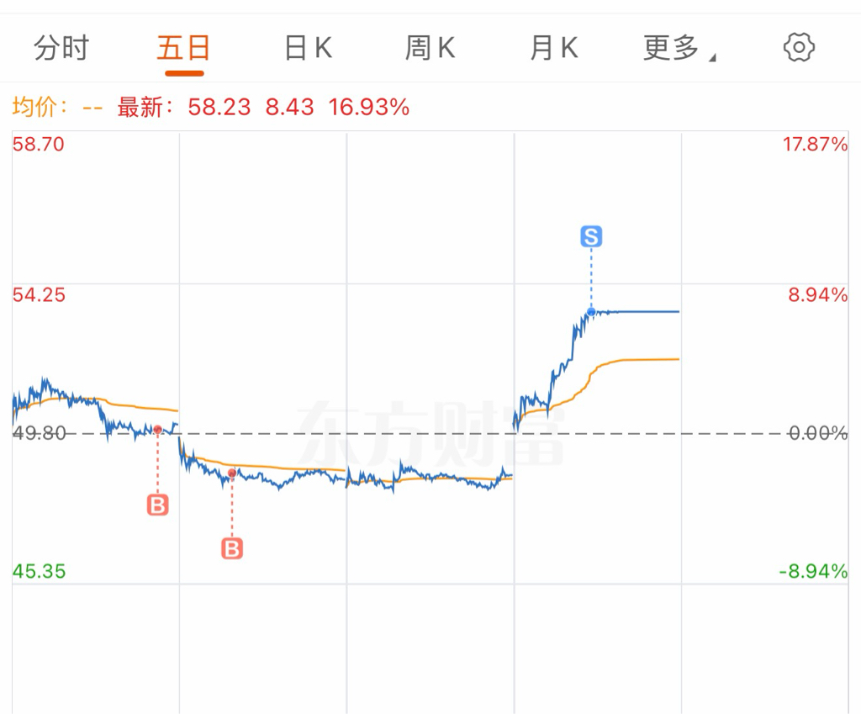Click the lower B buy marker
This screenshot has height=714, width=861.
point(232,548)
